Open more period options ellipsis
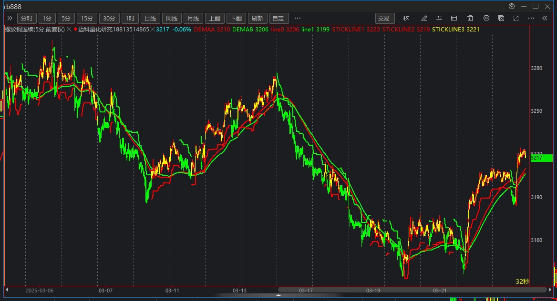The width and height of the screenshot is (557, 301). coord(298,18)
